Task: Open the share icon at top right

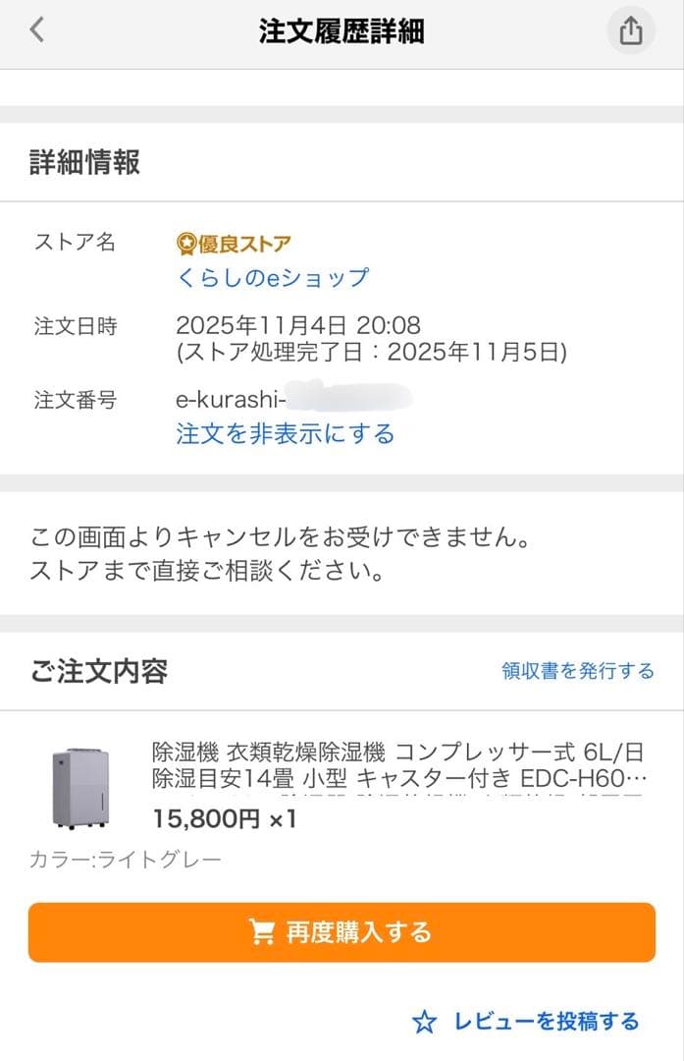Action: [x=630, y=29]
